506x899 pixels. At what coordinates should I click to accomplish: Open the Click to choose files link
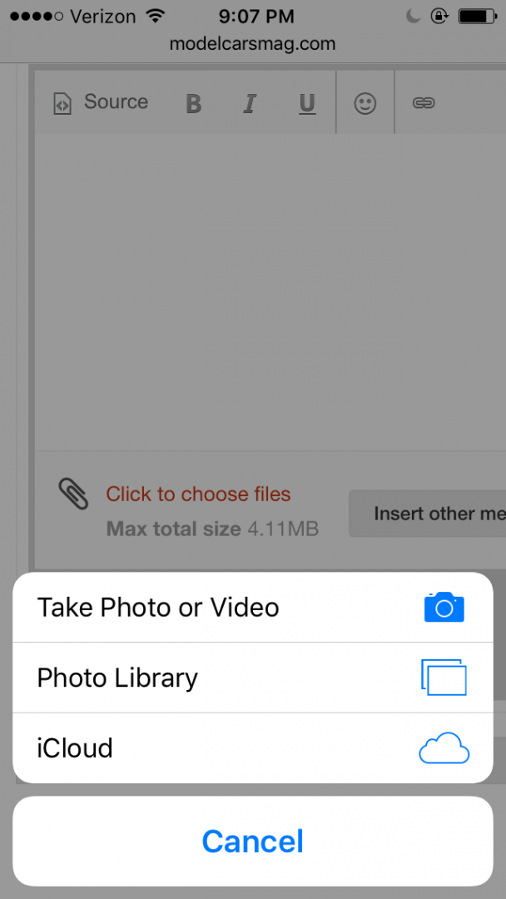pyautogui.click(x=198, y=494)
